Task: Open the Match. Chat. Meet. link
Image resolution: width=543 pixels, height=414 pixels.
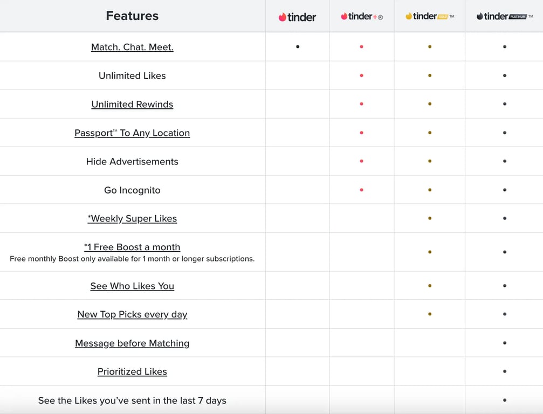Action: [132, 47]
